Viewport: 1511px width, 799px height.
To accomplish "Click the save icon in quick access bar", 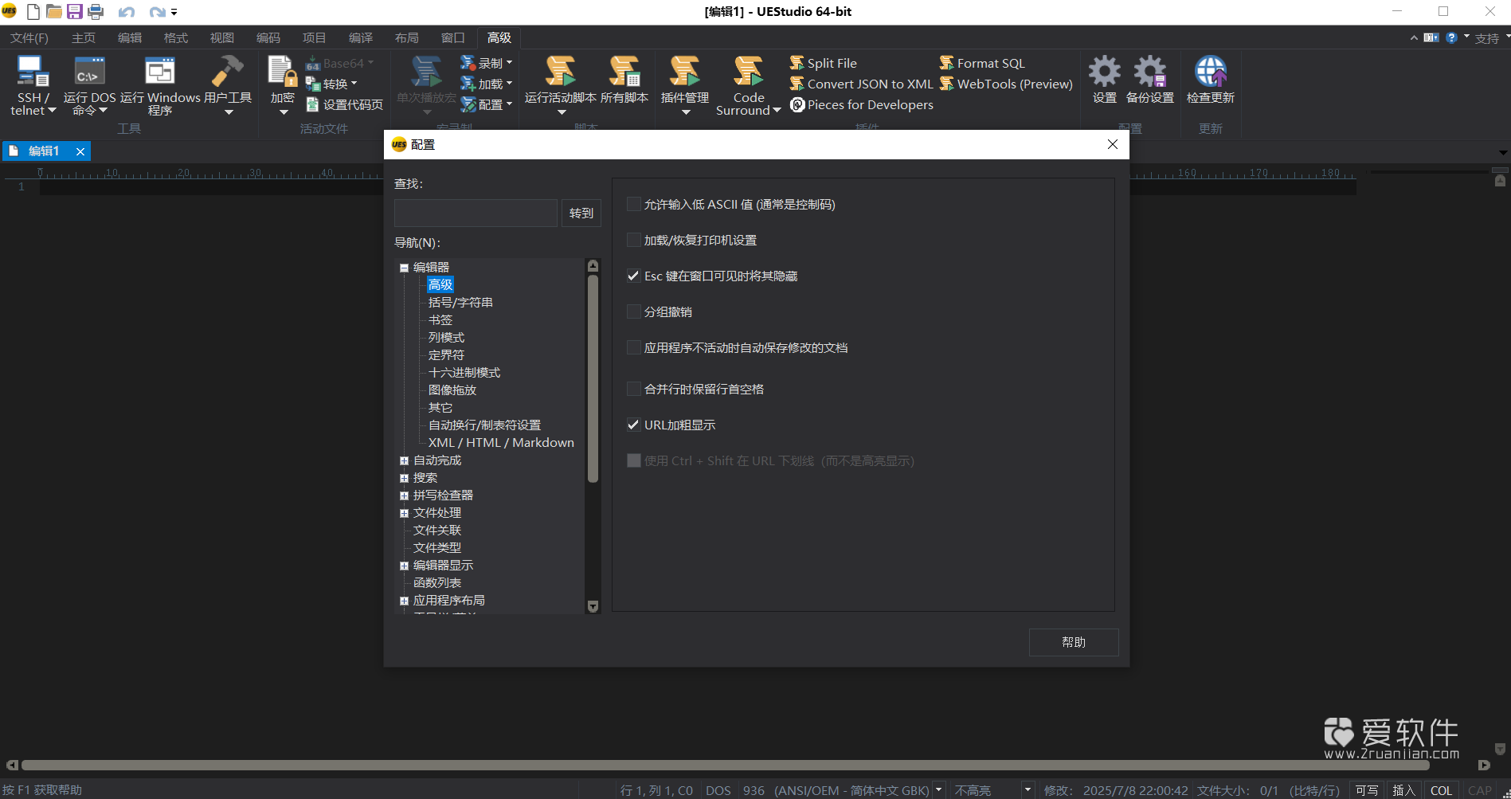I will point(74,11).
